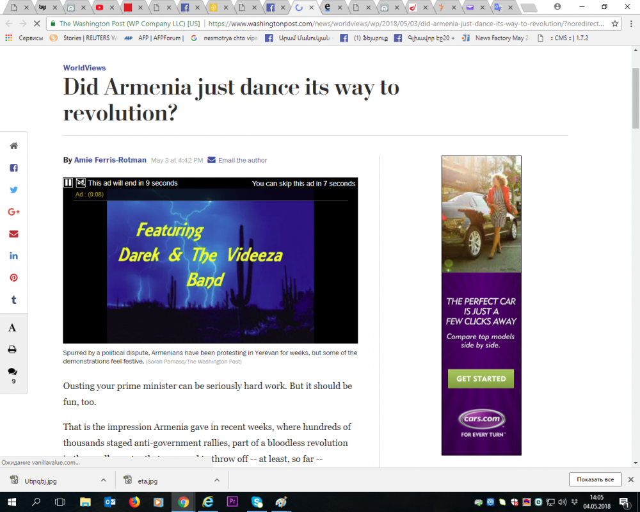
Task: Change article font size with A icon
Action: [x=12, y=328]
